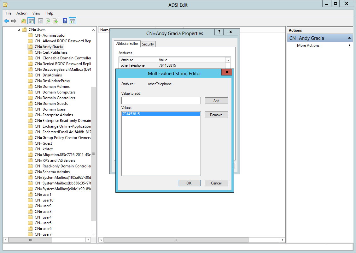Image resolution: width=356 pixels, height=253 pixels.
Task: Toggle Show/Hide Action Pane icon
Action: [73, 21]
